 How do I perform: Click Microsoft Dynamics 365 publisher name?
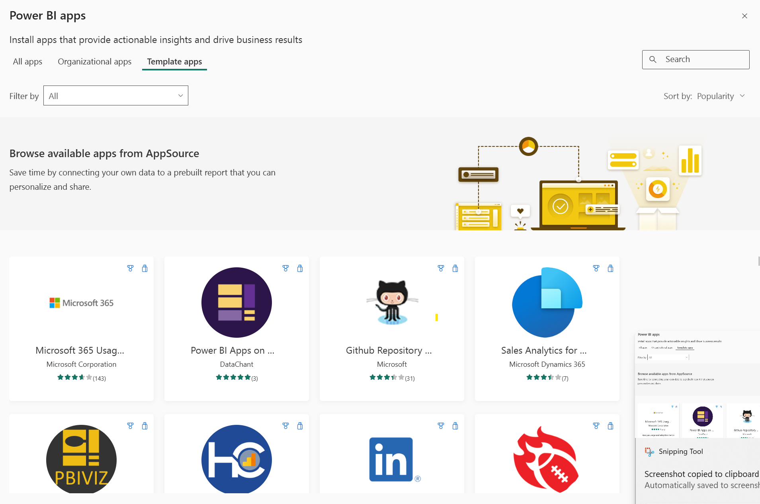(547, 364)
